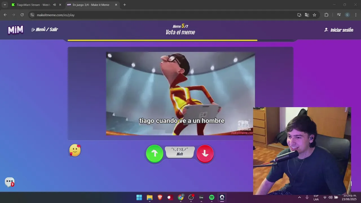Open File Explorer from taskbar
This screenshot has height=203, width=361.
point(149,197)
